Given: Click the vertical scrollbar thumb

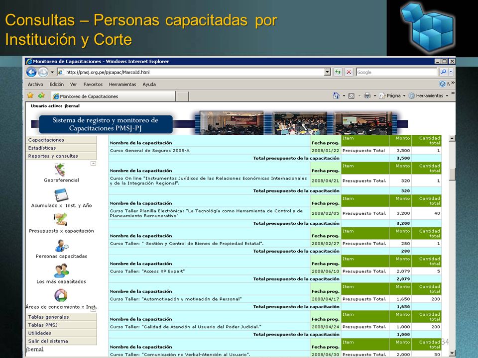Looking at the screenshot, I should coord(452,174).
